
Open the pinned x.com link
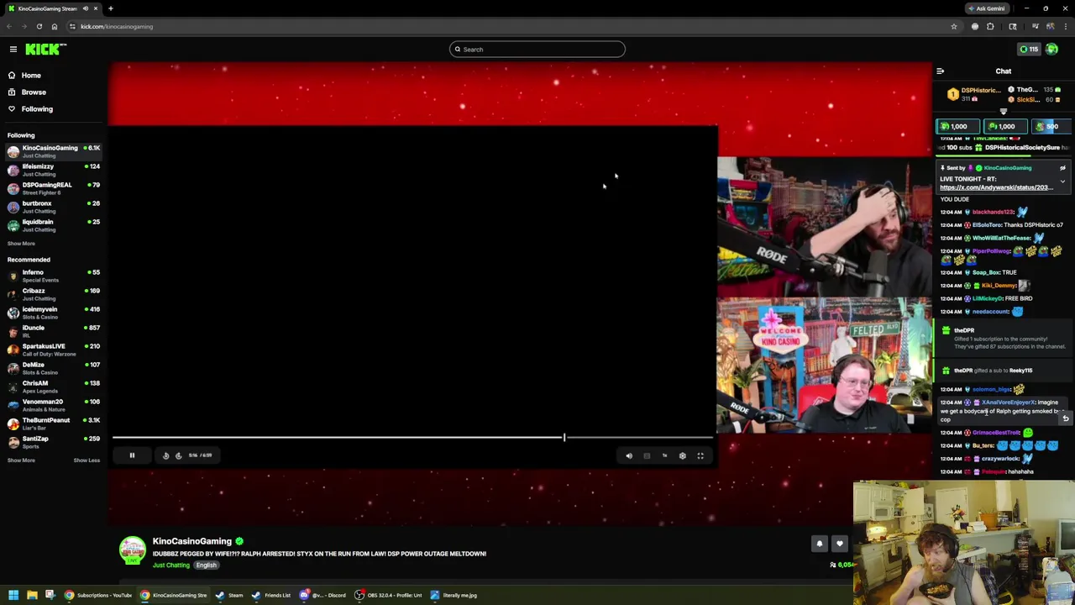(996, 188)
